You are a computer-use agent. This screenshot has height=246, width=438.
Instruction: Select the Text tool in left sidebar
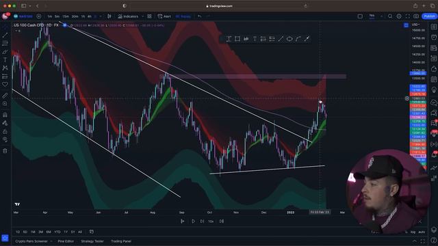[5, 59]
